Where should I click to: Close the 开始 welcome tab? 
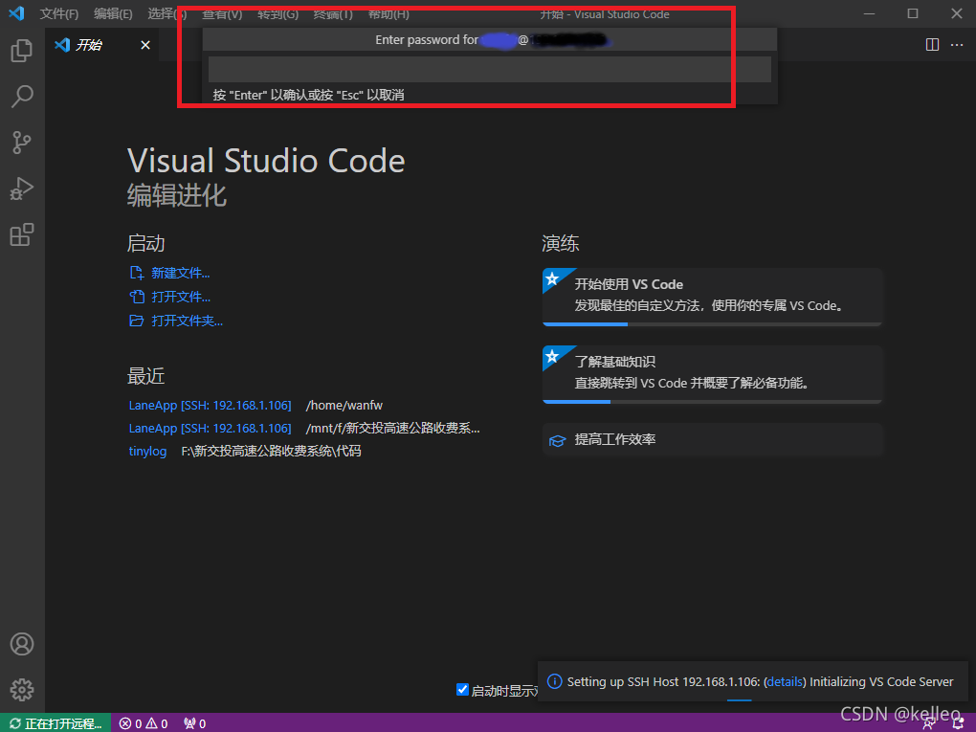[145, 45]
